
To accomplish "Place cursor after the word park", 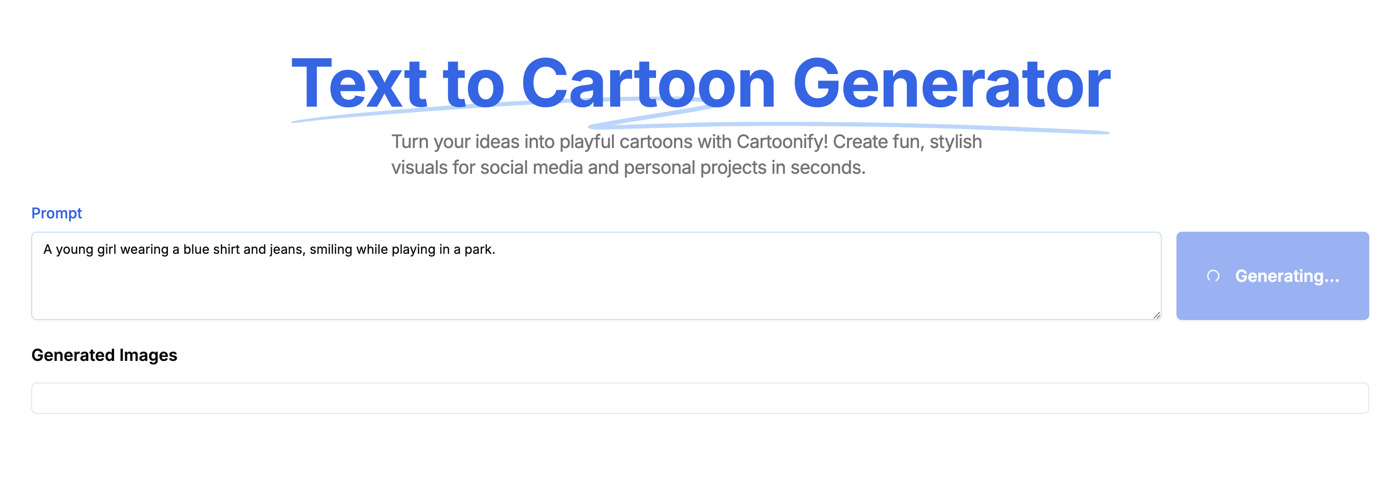I will pos(497,249).
